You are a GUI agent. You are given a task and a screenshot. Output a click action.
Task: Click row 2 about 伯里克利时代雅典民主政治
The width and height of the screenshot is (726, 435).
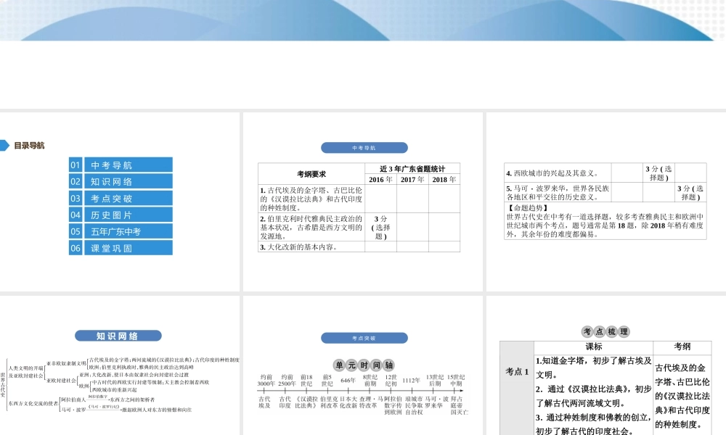pyautogui.click(x=359, y=227)
